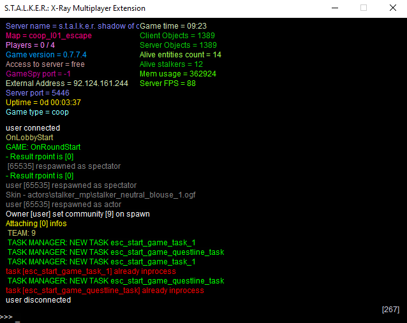Click the command prompt input line
This screenshot has height=323, width=407.
(191, 317)
